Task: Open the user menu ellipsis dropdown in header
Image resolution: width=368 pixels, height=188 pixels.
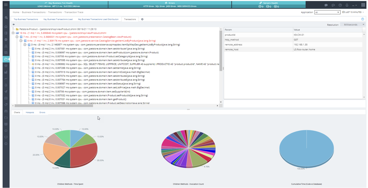Action: [x=354, y=5]
